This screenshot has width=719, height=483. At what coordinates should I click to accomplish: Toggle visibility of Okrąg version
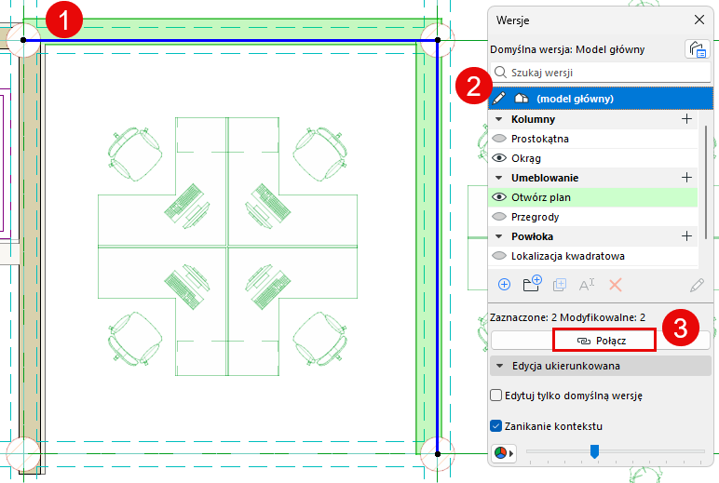click(x=499, y=158)
